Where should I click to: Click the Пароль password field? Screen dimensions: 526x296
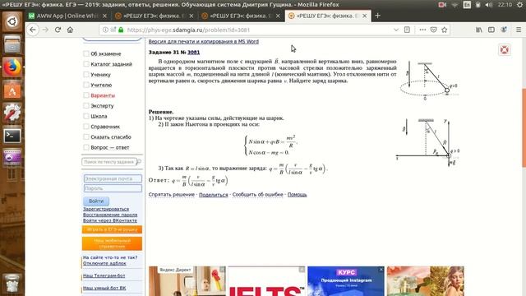point(113,188)
